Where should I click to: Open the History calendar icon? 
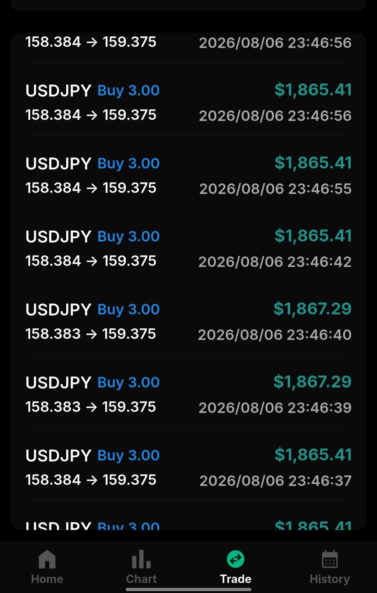(330, 559)
